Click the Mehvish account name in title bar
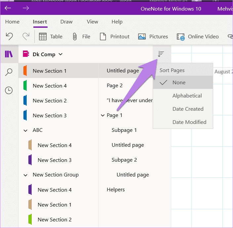The width and height of the screenshot is (233, 228). [225, 9]
